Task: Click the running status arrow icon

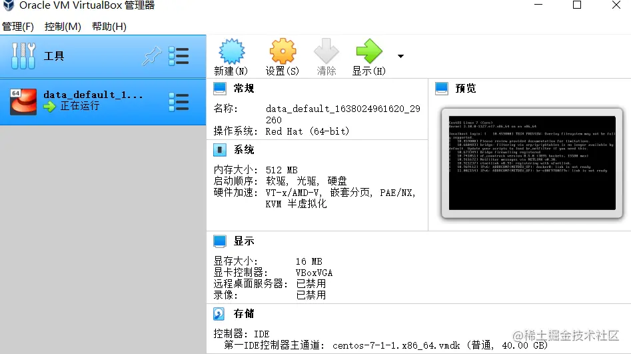Action: pos(49,106)
